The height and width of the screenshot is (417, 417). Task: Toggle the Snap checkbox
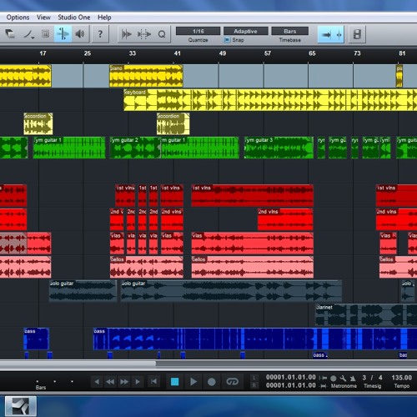pos(227,40)
